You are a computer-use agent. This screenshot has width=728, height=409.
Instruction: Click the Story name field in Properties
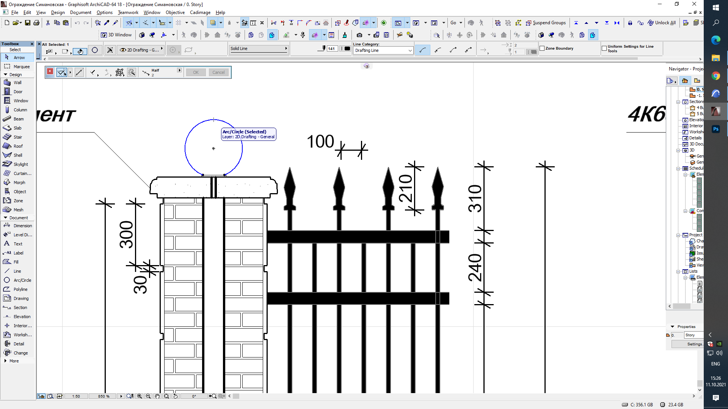pos(693,335)
